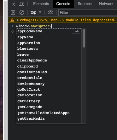Image resolution: width=117 pixels, height=140 pixels.
Task: Click the autocomplete list scrollbar thumb
Action: click(84, 38)
